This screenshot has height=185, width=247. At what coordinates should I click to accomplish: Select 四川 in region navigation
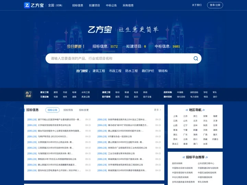[195, 139]
